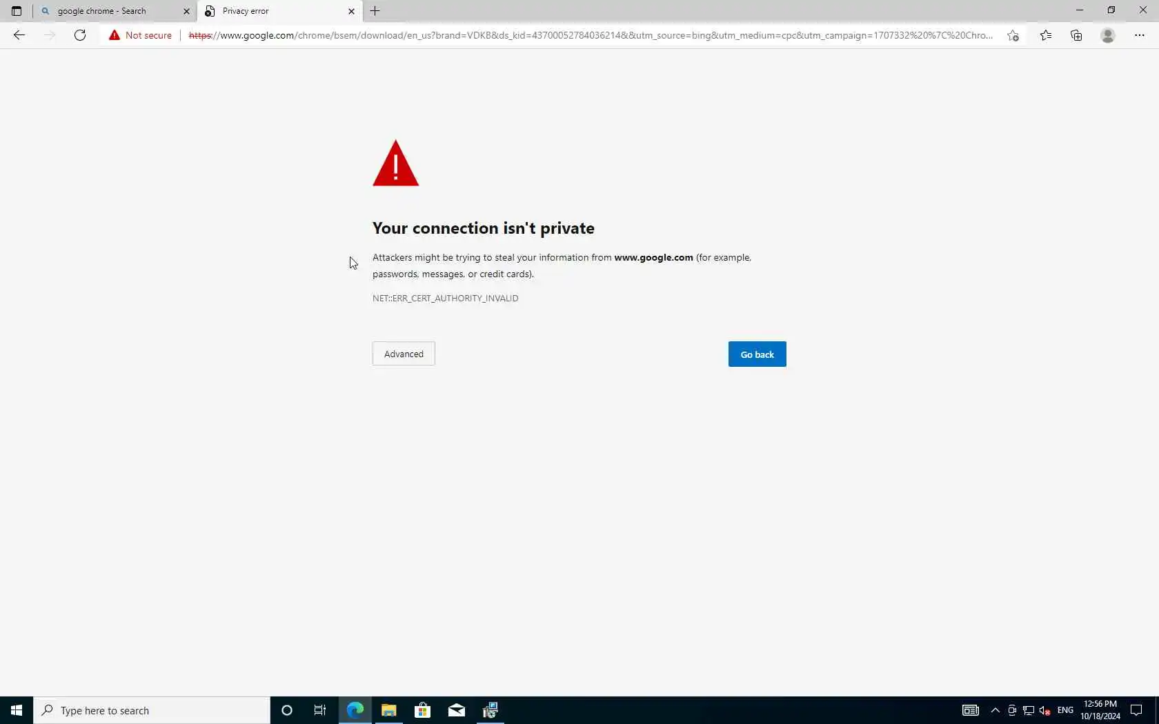Add this page to favorites star icon
1159x724 pixels.
coord(1013,35)
